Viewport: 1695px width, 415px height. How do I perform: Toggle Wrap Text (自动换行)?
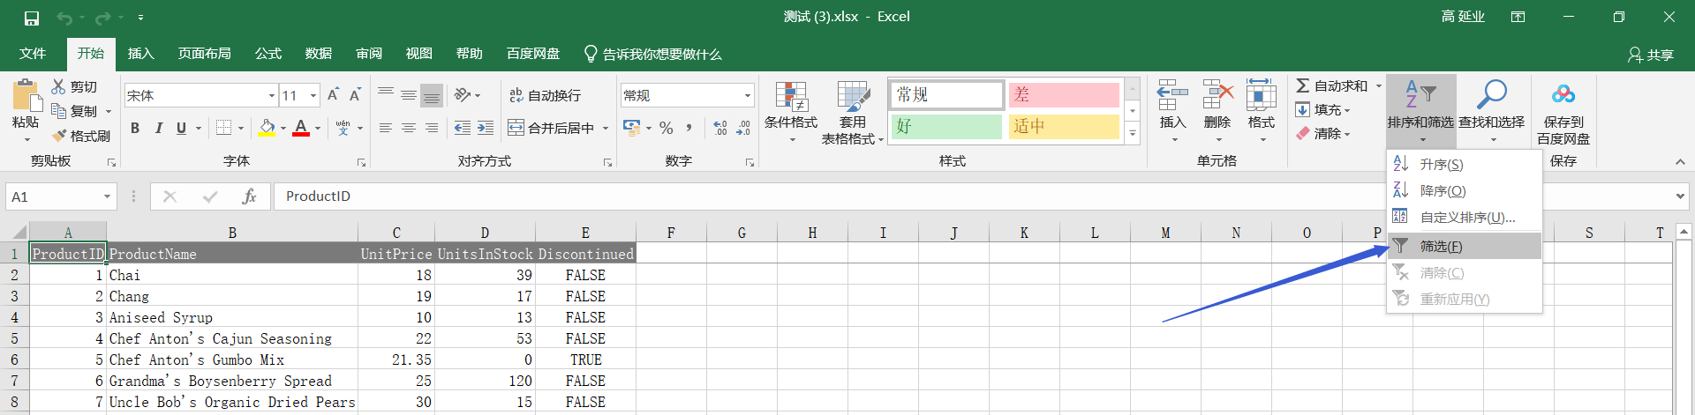(x=545, y=95)
